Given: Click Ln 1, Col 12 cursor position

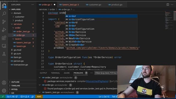Looking at the screenshot, I should click(x=104, y=97).
